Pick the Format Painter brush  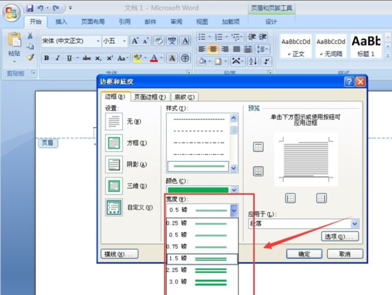[x=30, y=58]
